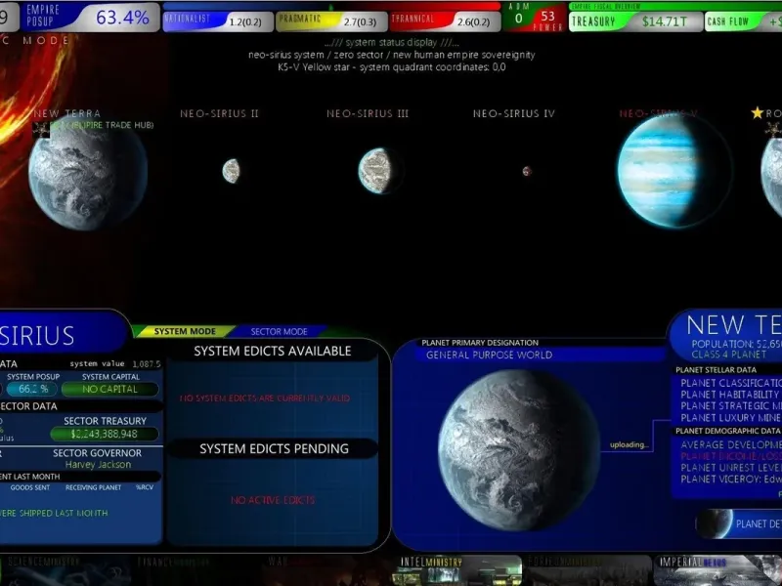Click the Planet Unrest Level row
The width and height of the screenshot is (782, 586).
point(731,468)
